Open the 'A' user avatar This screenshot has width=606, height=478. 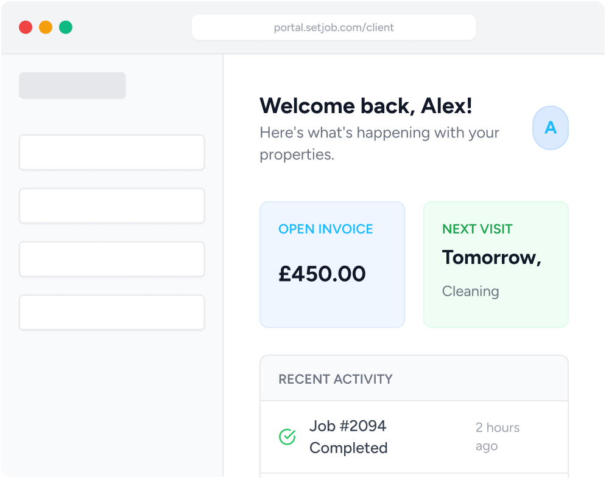tap(550, 128)
